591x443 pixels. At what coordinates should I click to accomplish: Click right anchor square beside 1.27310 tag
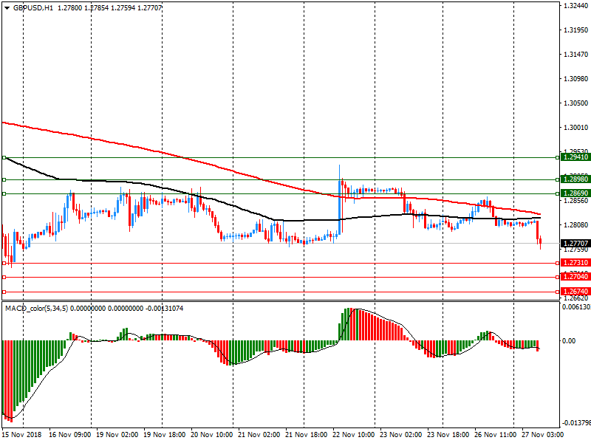[556, 263]
